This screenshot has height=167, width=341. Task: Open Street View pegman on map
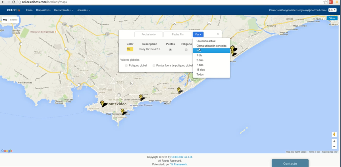click(x=334, y=134)
